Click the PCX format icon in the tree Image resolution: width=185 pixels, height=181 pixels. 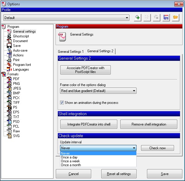tap(9, 98)
